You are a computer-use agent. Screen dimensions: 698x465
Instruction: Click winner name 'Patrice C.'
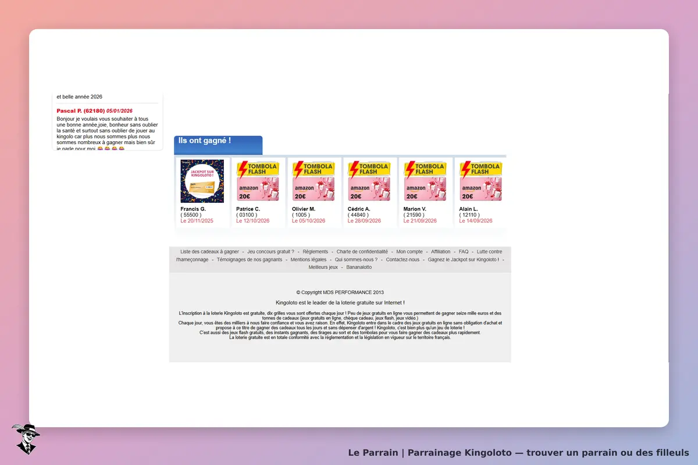(x=248, y=209)
